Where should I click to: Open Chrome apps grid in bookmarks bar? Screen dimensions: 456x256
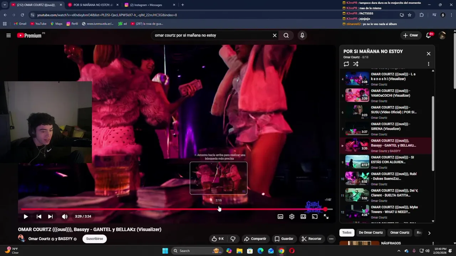tap(5, 24)
